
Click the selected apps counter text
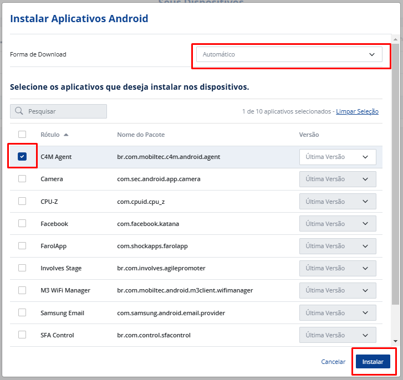click(287, 111)
